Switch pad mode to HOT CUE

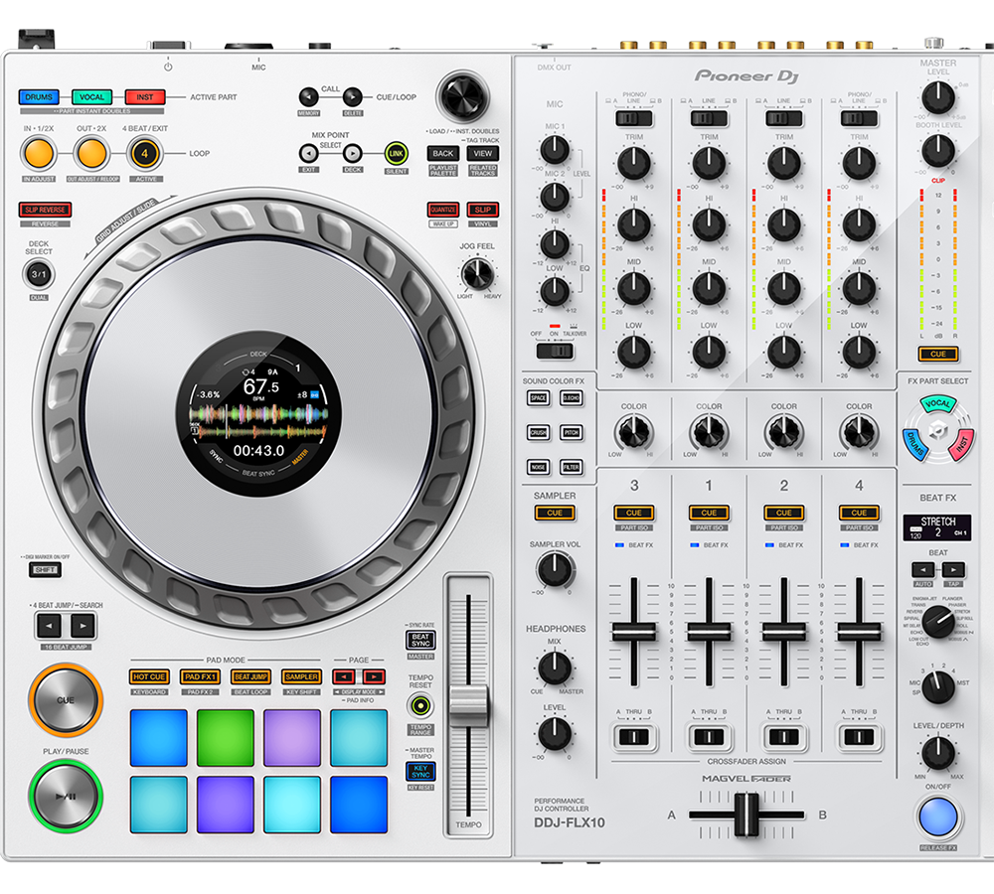click(150, 676)
